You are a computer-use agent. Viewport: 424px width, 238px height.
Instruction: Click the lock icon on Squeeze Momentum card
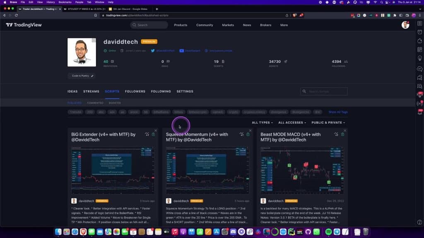248,134
